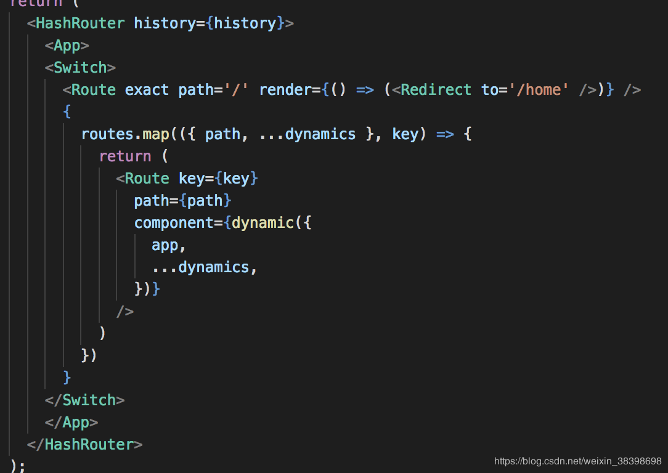Click the Redirect component name

(x=436, y=90)
